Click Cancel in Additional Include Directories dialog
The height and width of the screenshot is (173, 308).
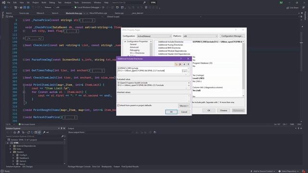(x=184, y=112)
